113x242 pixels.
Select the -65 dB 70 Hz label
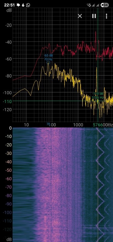point(48,57)
